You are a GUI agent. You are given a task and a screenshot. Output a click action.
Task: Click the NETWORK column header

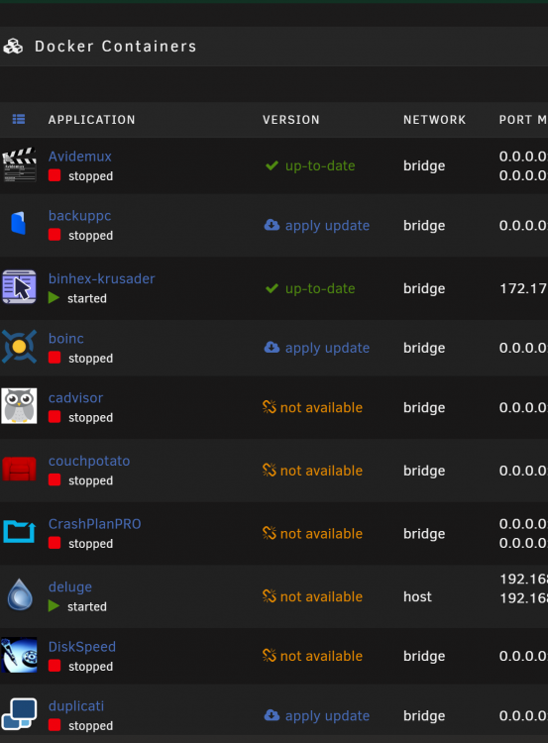point(435,120)
